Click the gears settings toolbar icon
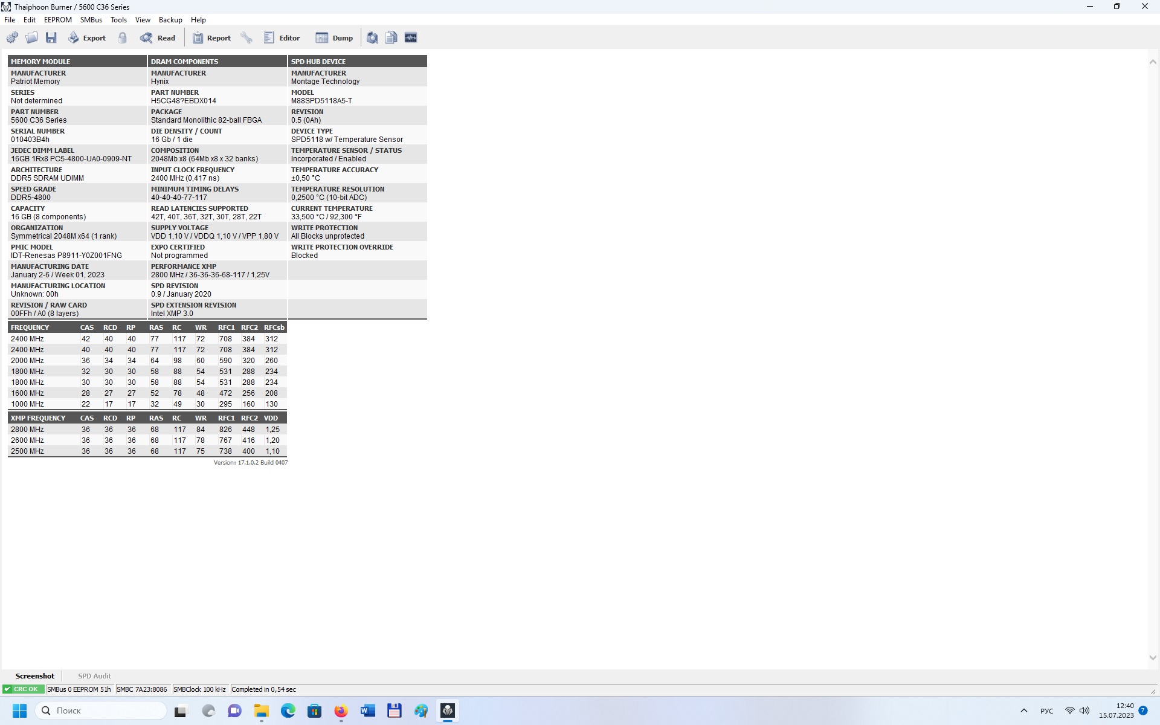Viewport: 1160px width, 725px height. [x=12, y=38]
